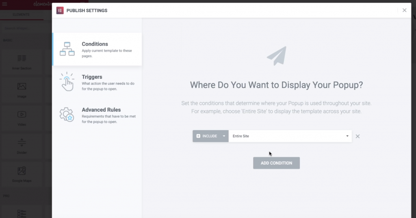Viewport: 416px width, 218px height.
Task: Click the Add Condition button
Action: pyautogui.click(x=276, y=163)
